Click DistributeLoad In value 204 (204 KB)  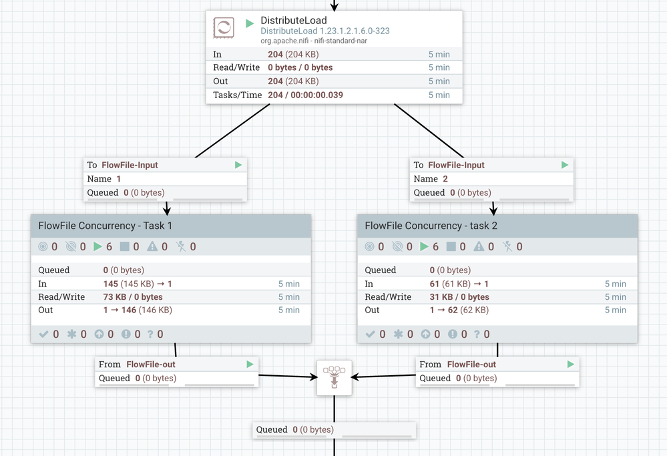click(x=293, y=55)
